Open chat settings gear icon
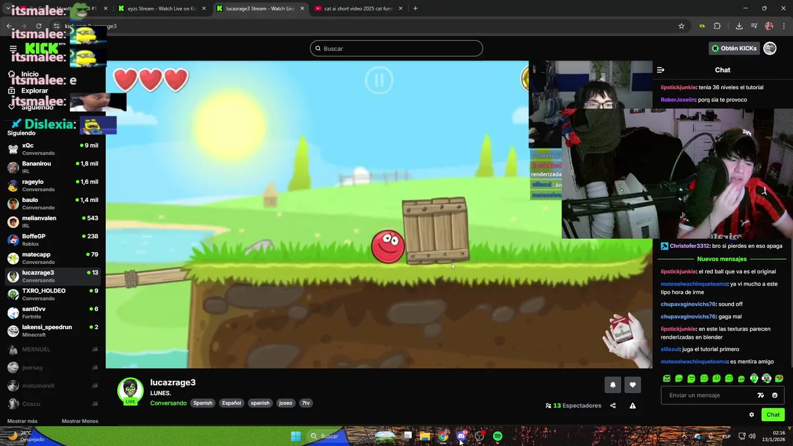 coord(751,415)
